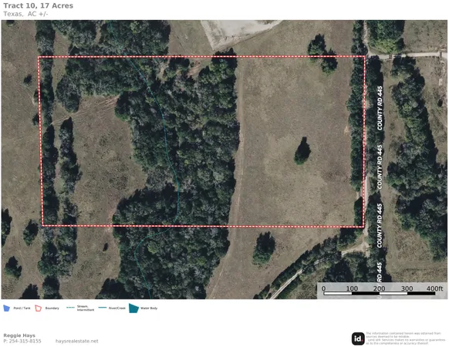The height and width of the screenshot is (347, 449).
Task: Select the 'Stream, Intermittent' legend label
Action: pyautogui.click(x=86, y=308)
